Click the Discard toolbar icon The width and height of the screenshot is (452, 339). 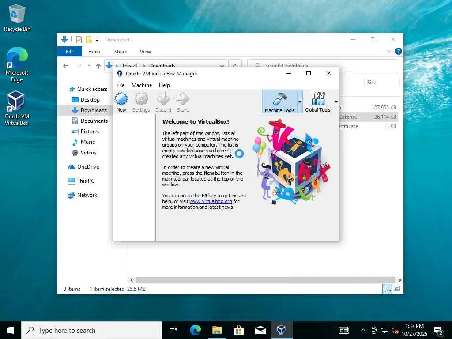click(163, 102)
